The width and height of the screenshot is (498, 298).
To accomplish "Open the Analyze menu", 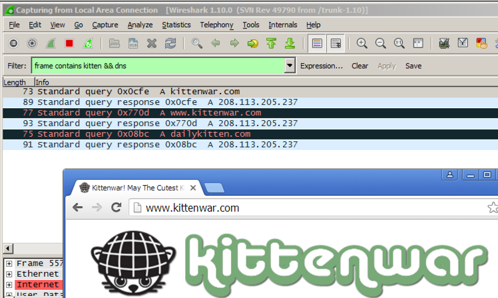I will (140, 25).
